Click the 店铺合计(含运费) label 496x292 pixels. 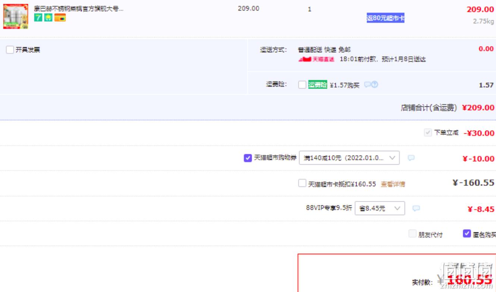pos(428,108)
